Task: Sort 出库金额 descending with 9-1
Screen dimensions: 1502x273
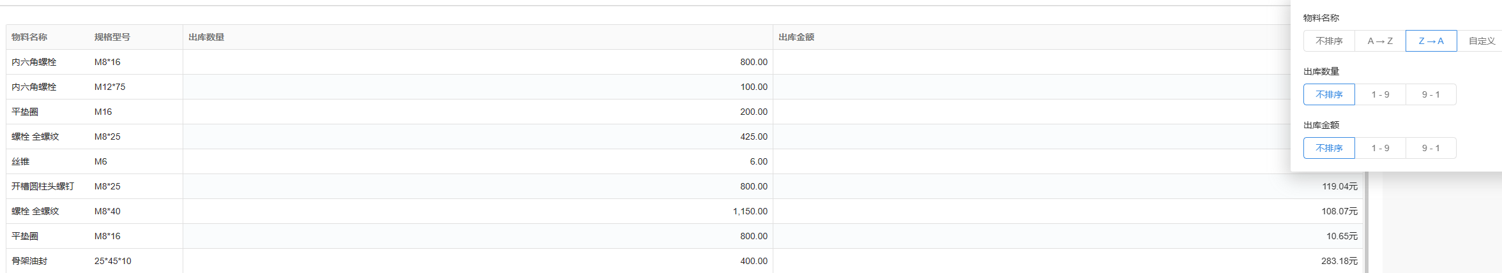Action: pos(1430,148)
